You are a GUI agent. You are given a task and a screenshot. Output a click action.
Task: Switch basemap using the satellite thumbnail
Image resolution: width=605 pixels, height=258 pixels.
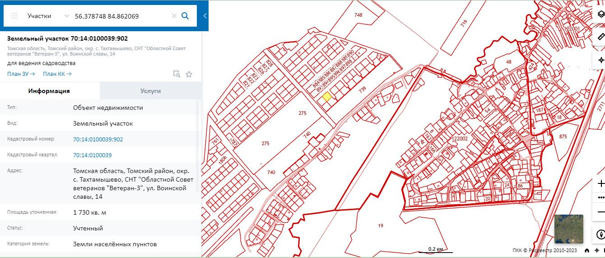(x=569, y=229)
